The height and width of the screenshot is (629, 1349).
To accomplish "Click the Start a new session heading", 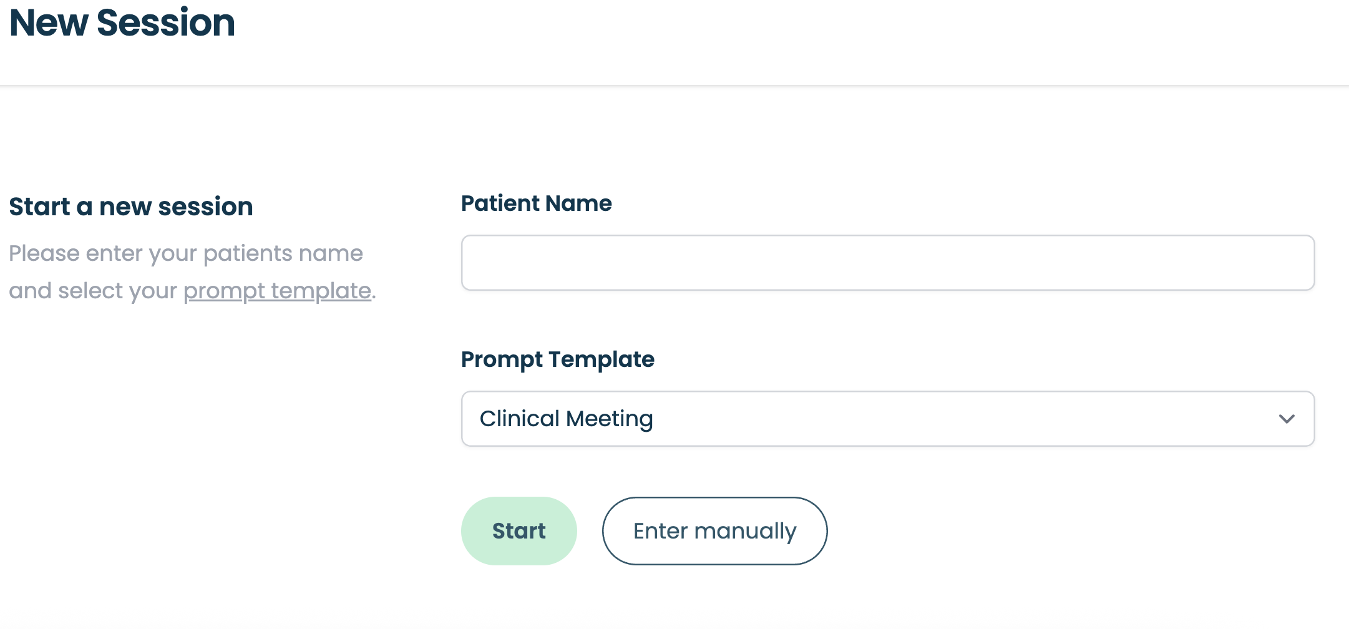I will (x=130, y=206).
